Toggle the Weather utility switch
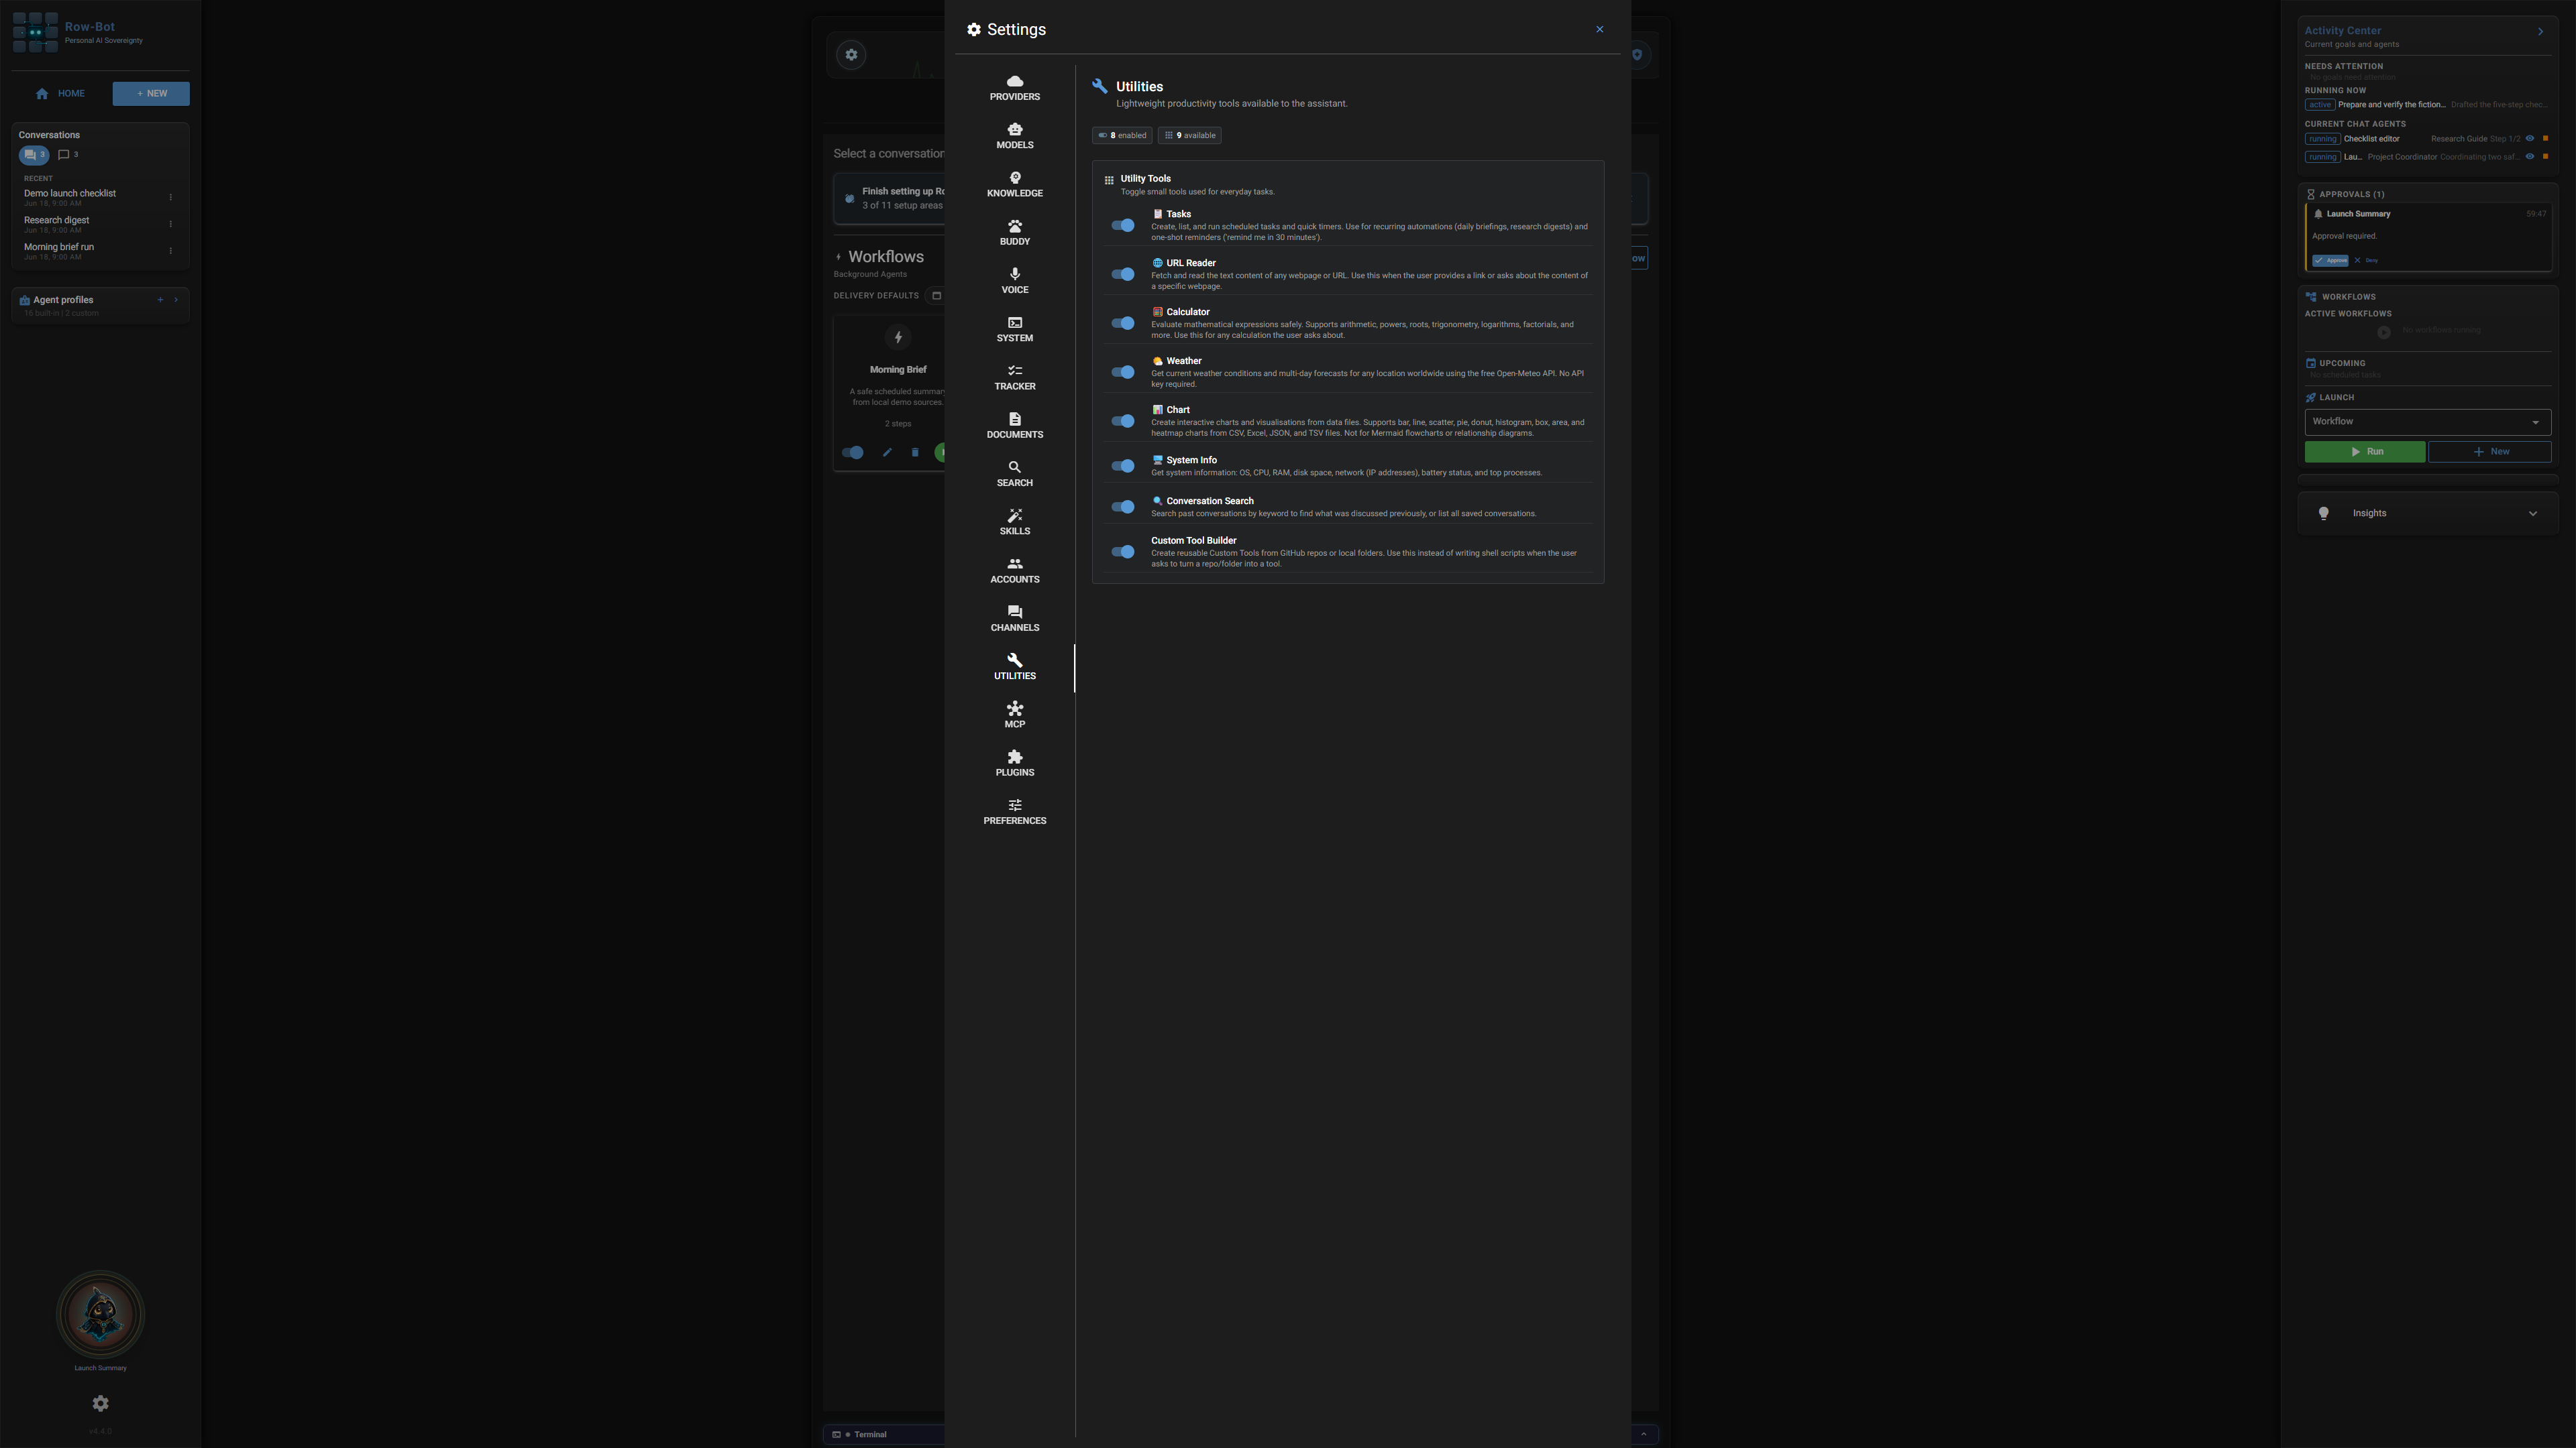The image size is (2576, 1448). [x=1123, y=373]
